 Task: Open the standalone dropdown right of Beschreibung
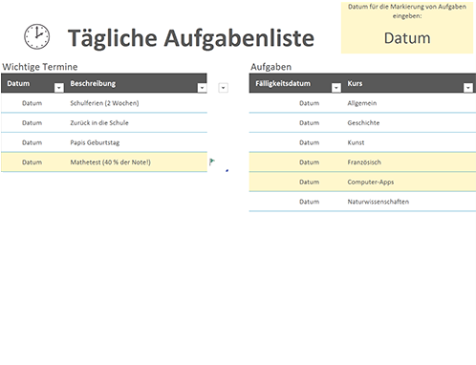[223, 88]
